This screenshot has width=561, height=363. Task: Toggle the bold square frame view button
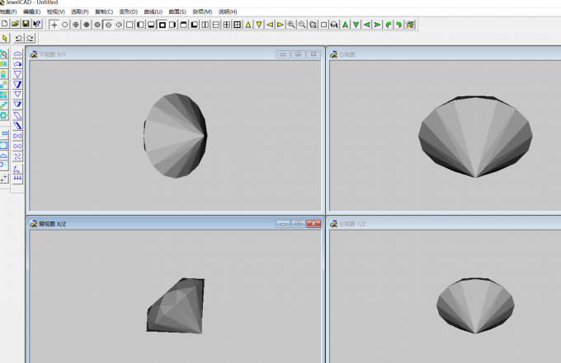tap(162, 25)
